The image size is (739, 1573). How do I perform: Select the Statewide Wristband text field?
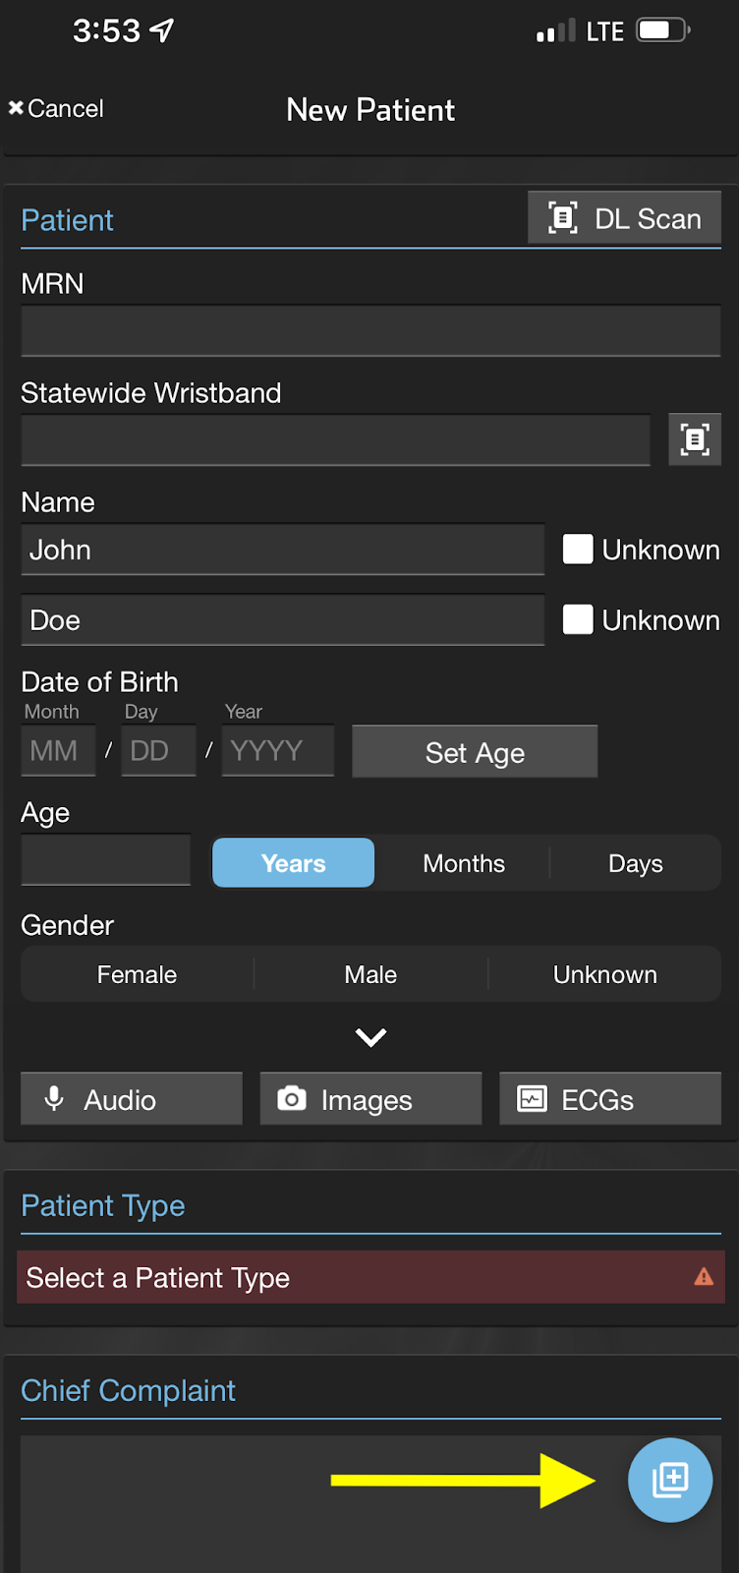tap(335, 439)
